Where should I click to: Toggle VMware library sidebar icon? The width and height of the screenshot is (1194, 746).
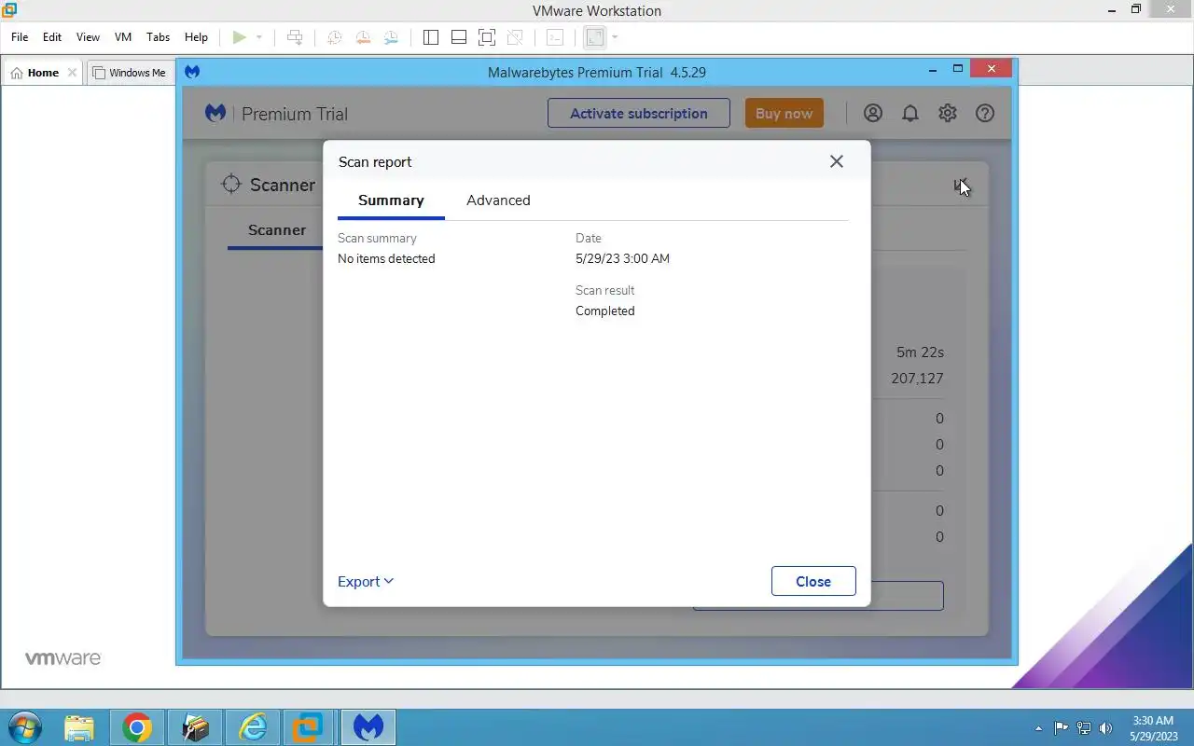431,37
